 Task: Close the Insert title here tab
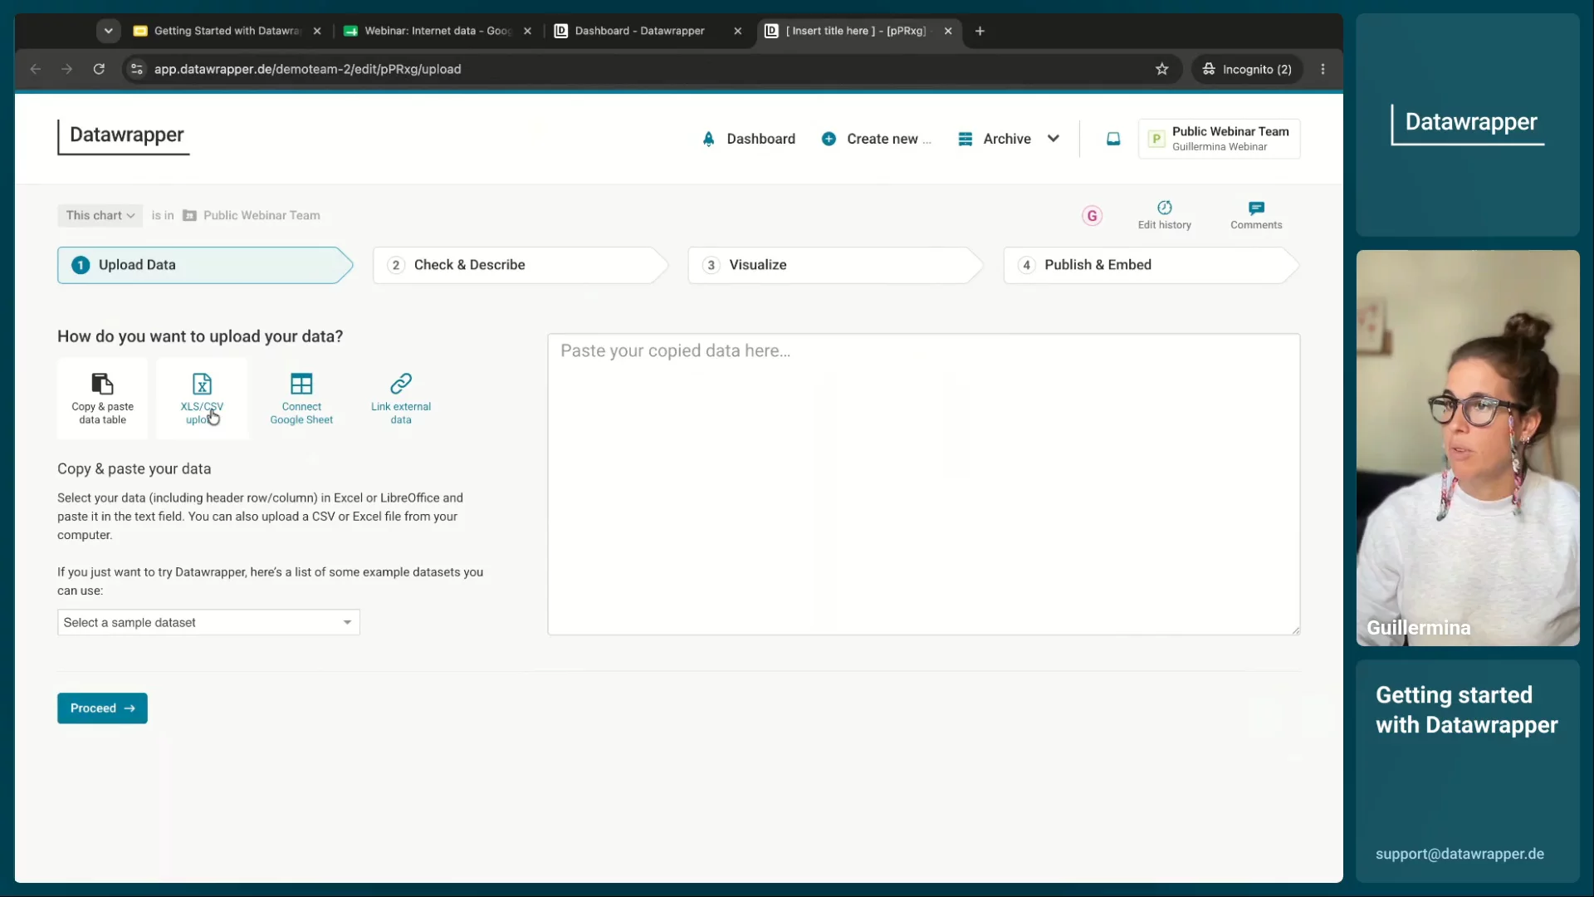click(x=948, y=31)
